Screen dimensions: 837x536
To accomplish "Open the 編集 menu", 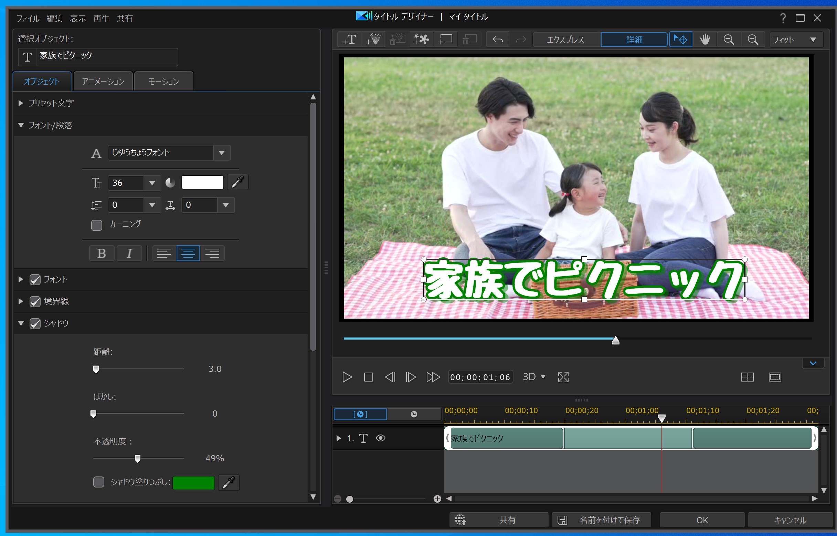I will tap(55, 18).
